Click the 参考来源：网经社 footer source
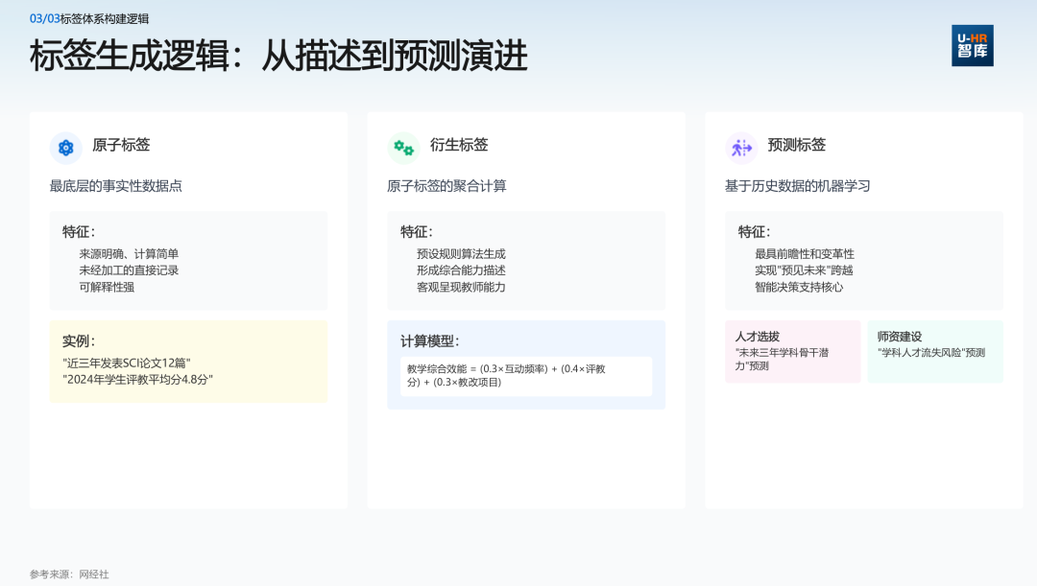Viewport: 1037px width, 586px height. (x=69, y=574)
